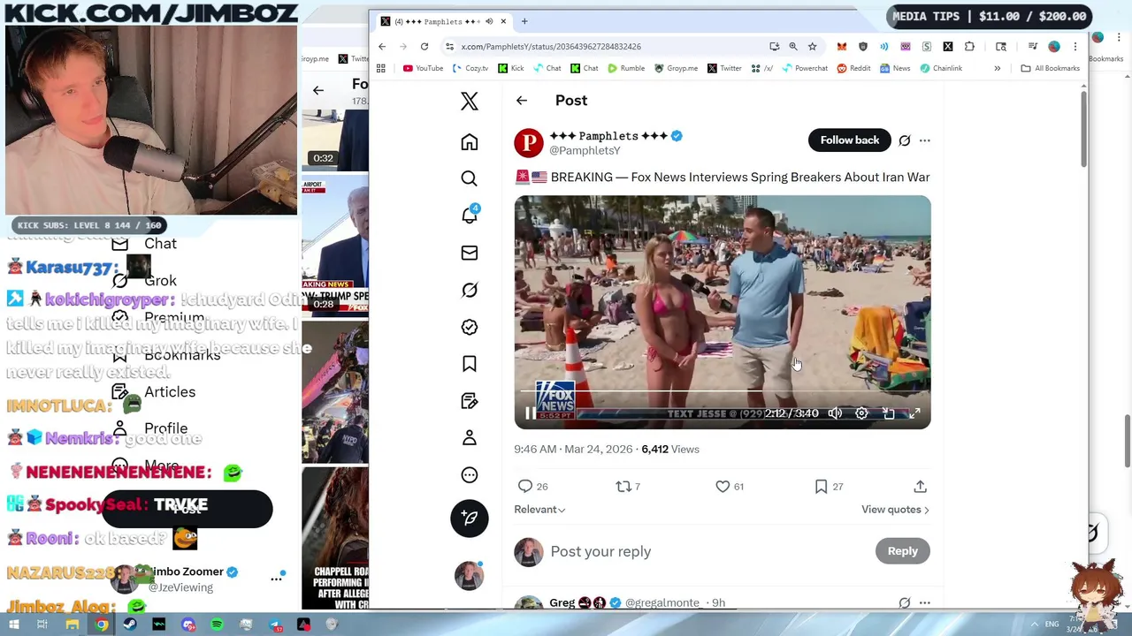
Task: Open Bookmarks icon in X sidebar
Action: [x=470, y=364]
